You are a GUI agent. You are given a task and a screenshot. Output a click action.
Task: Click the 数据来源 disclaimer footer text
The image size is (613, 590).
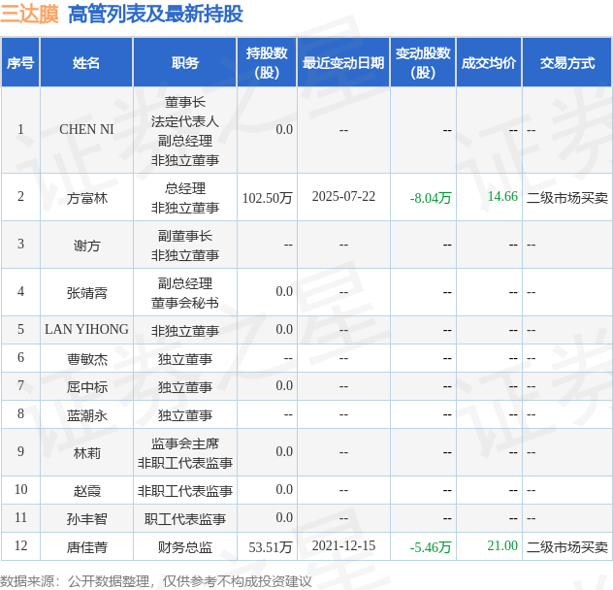pos(156,581)
